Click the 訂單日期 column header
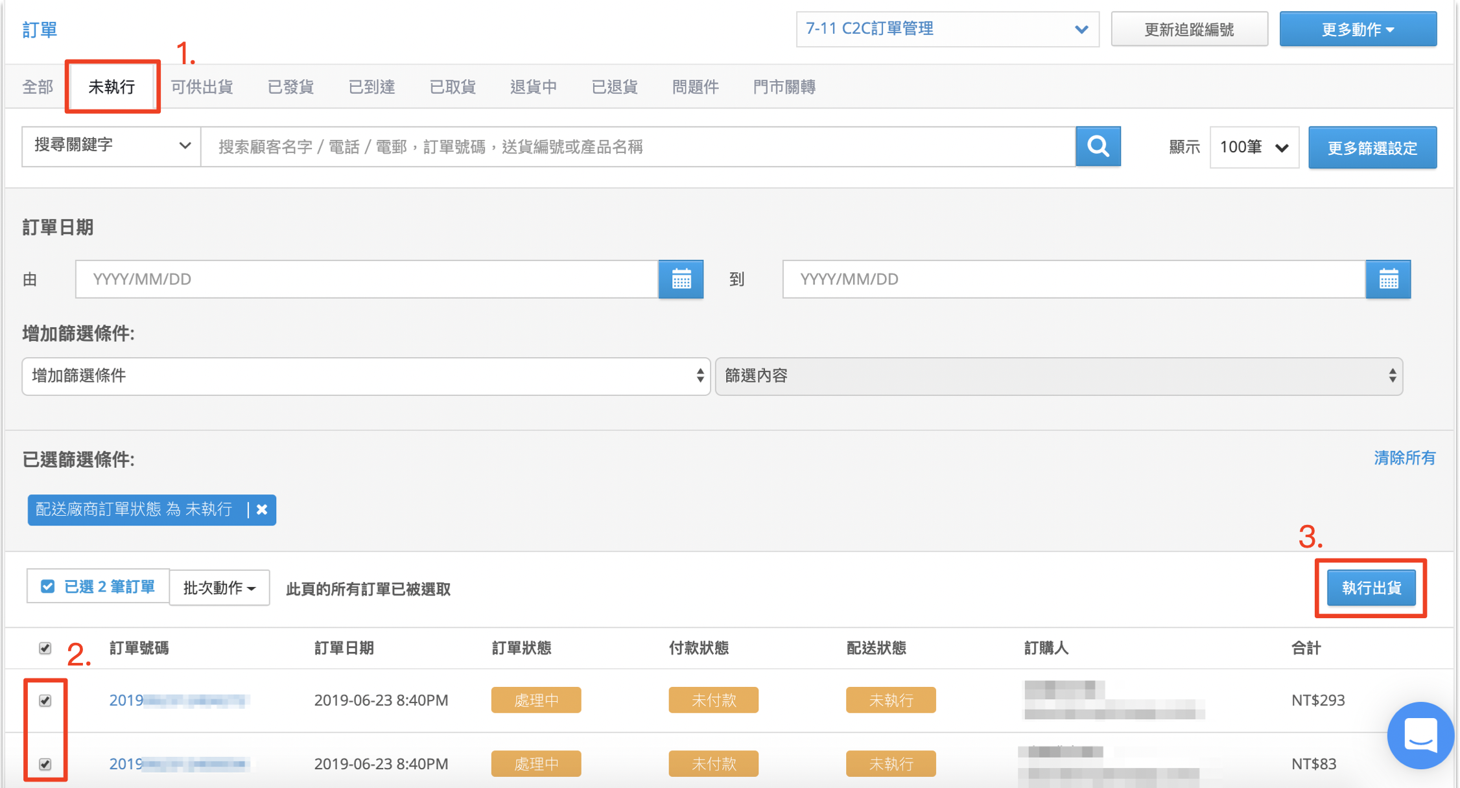 (x=344, y=648)
